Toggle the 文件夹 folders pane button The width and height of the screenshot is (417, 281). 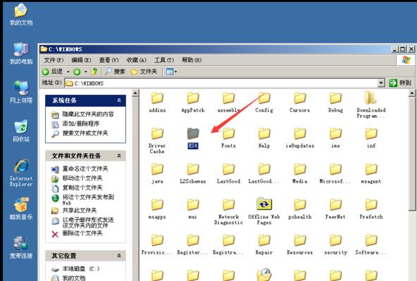pos(144,72)
